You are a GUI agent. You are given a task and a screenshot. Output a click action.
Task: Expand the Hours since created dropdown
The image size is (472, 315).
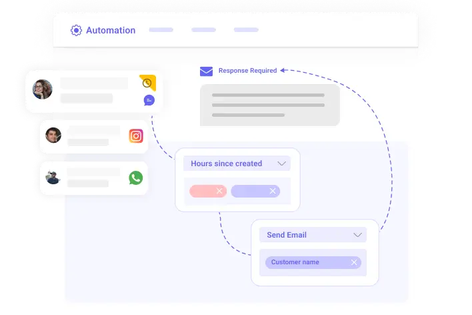pos(281,164)
